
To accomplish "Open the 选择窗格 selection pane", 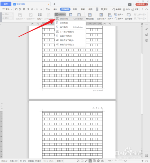I will point(128,17).
